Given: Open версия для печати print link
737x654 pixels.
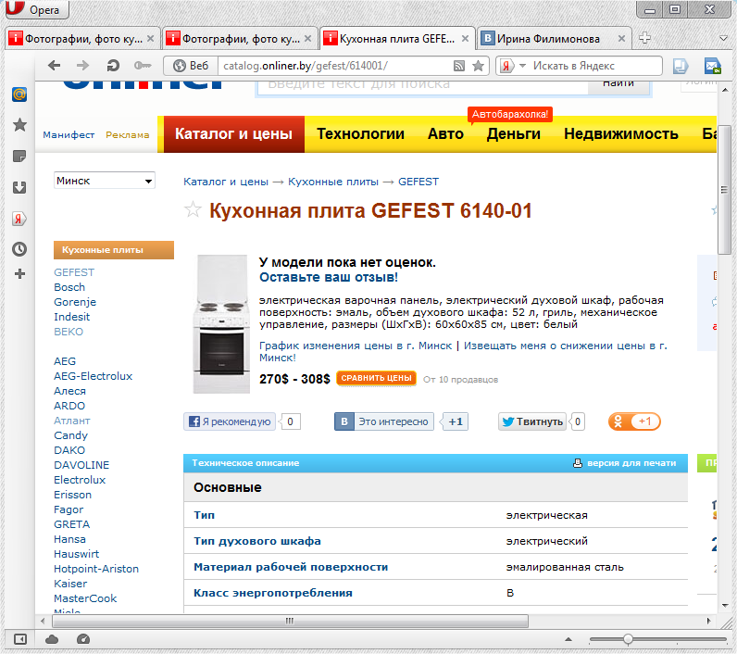Looking at the screenshot, I should click(x=625, y=463).
